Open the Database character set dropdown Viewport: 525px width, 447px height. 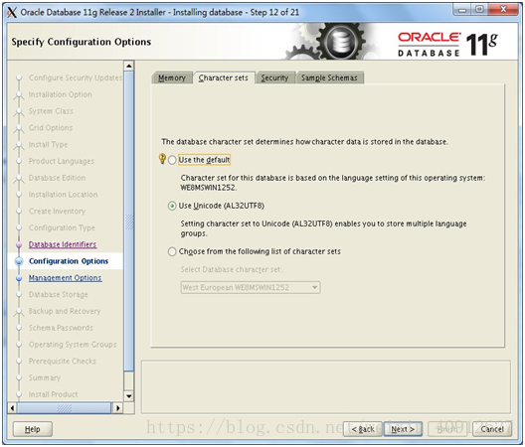(x=251, y=287)
